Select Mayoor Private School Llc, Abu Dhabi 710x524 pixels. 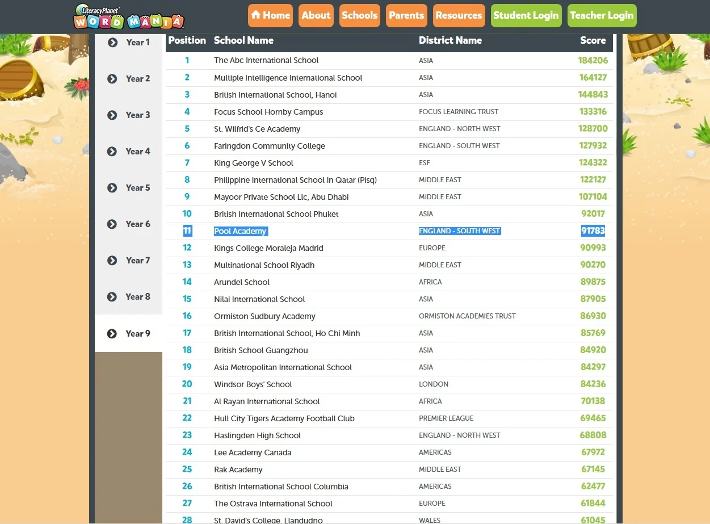(282, 197)
